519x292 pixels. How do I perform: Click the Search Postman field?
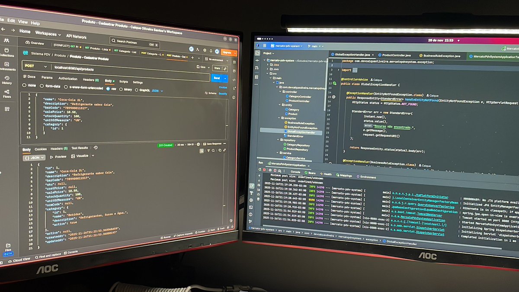[135, 42]
